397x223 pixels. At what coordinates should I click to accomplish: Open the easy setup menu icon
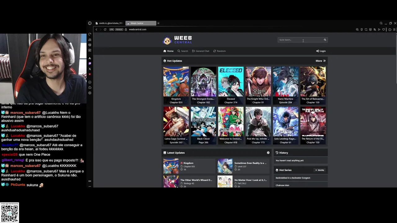coord(395,29)
